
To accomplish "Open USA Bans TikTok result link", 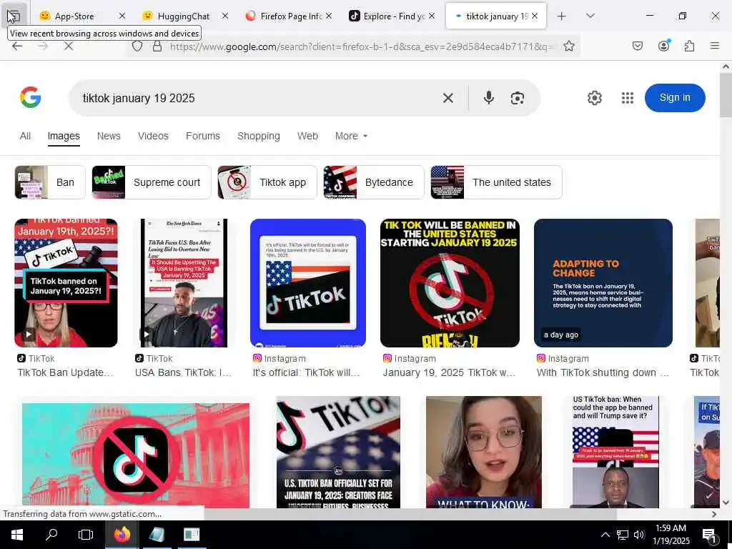I will point(183,372).
